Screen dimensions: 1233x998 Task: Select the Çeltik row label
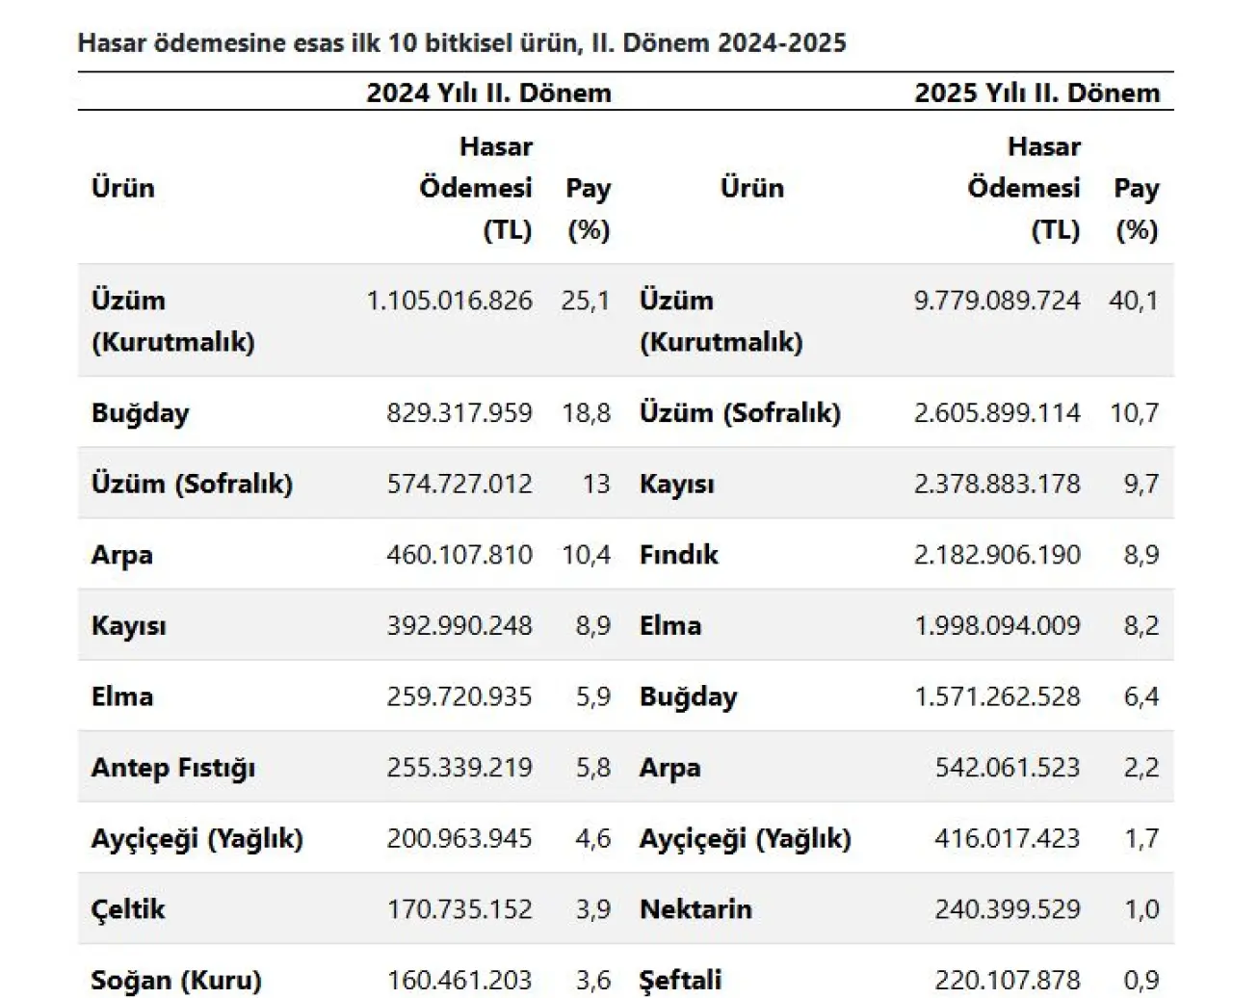128,909
